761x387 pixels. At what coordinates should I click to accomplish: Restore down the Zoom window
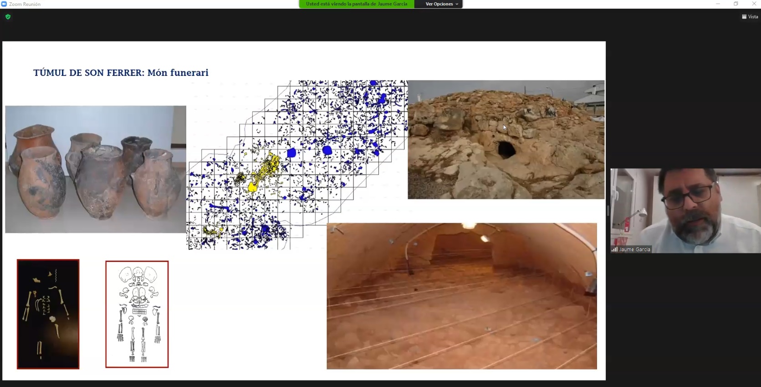[736, 4]
